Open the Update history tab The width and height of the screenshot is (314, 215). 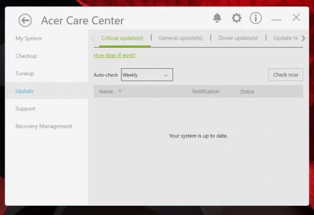pyautogui.click(x=285, y=38)
